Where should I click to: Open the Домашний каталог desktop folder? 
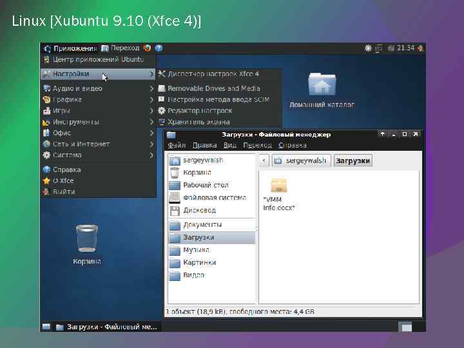[322, 90]
